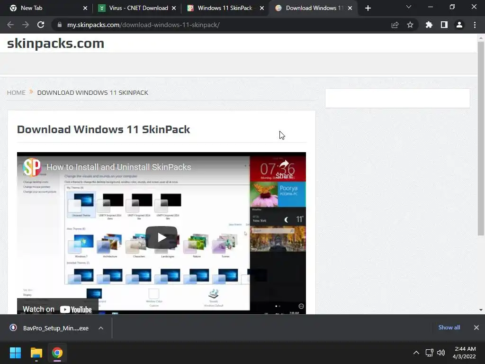This screenshot has height=364, width=485.
Task: Click Download Windows 11 SkinPack breadcrumb
Action: 93,92
